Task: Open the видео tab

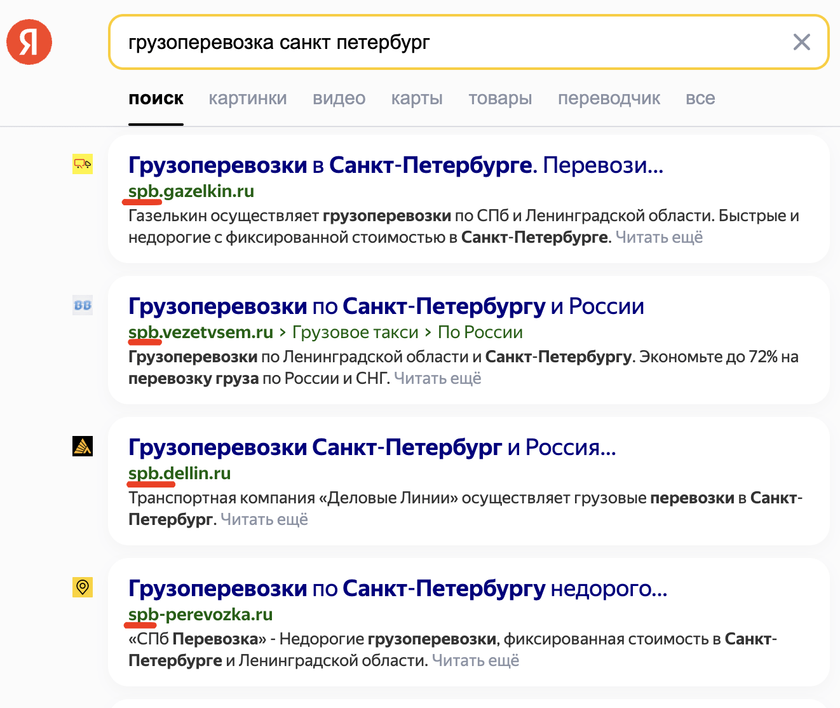Action: (x=339, y=99)
